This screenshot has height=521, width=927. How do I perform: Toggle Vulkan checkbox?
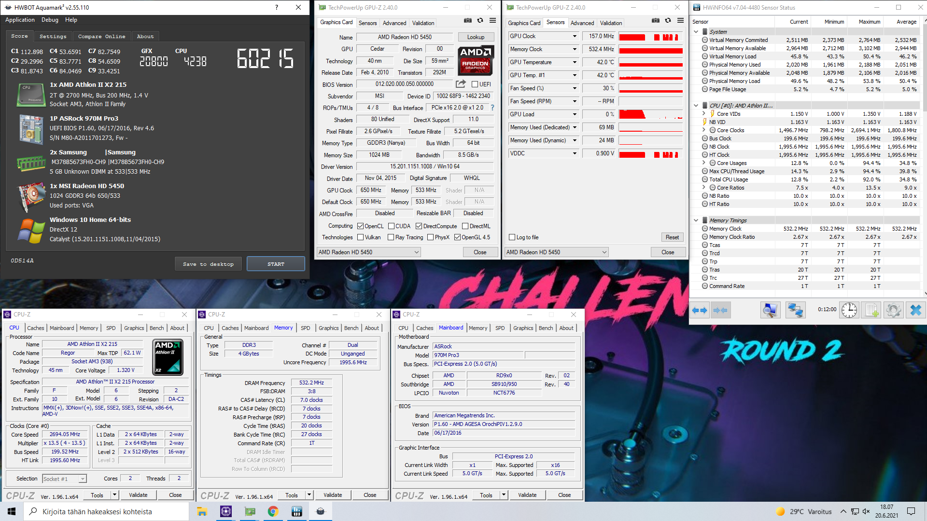pos(360,237)
